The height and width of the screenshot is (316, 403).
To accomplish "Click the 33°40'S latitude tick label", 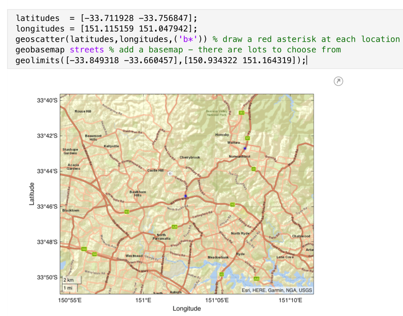I will (47, 100).
